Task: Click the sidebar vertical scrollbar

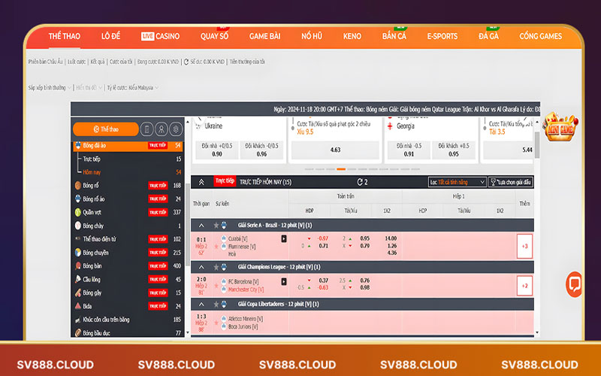Action: pyautogui.click(x=187, y=226)
